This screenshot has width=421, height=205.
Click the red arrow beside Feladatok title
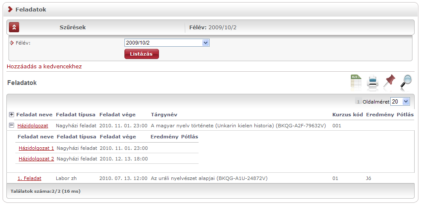tap(10, 9)
